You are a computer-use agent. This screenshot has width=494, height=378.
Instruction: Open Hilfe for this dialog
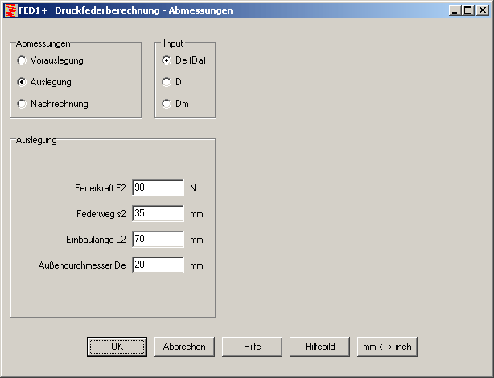click(x=252, y=347)
